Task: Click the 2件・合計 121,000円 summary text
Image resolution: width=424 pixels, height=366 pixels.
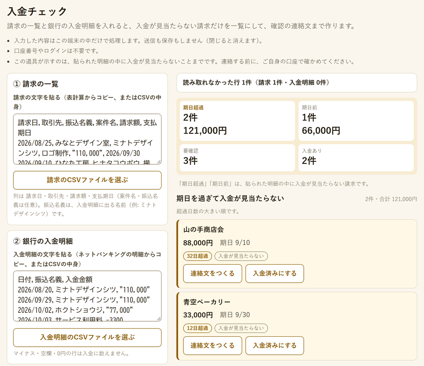Action: (x=391, y=199)
